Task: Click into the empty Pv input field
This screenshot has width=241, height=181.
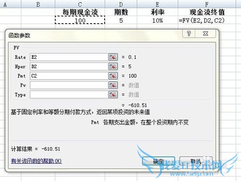Action: [69, 85]
